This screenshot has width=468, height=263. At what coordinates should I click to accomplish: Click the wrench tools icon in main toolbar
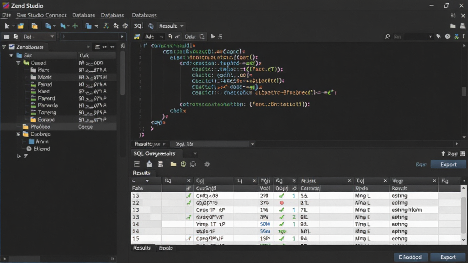pos(116,26)
